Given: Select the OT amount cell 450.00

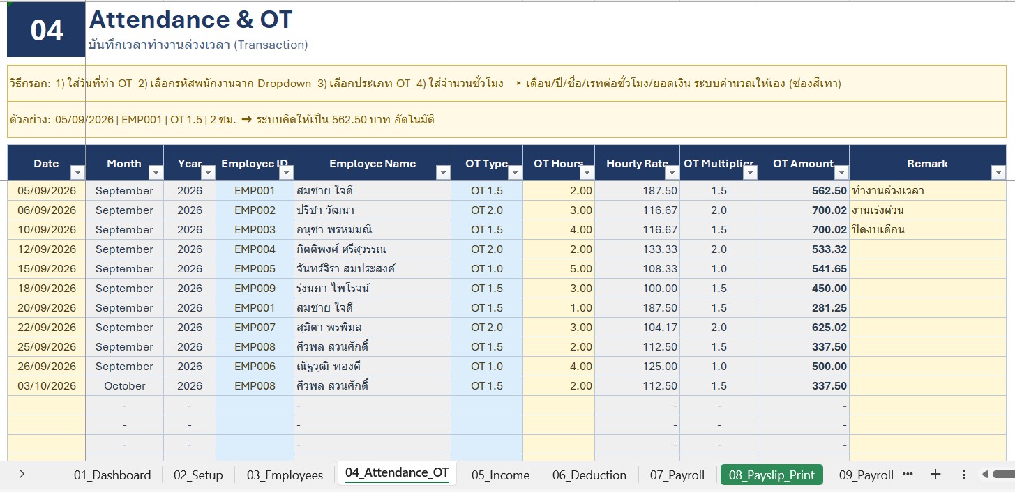Looking at the screenshot, I should click(804, 289).
